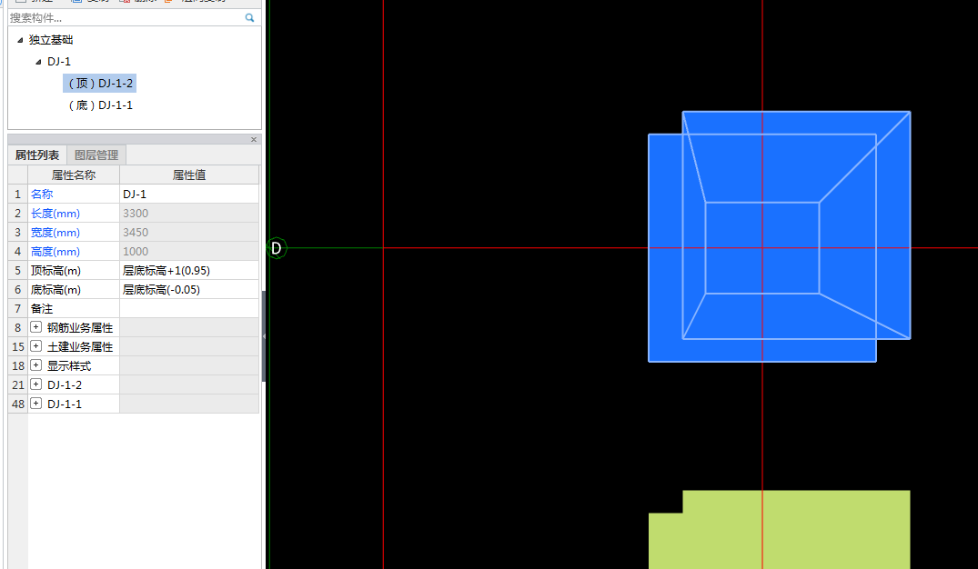The height and width of the screenshot is (569, 978).
Task: Select the DJ-1 component in tree
Action: click(x=59, y=61)
